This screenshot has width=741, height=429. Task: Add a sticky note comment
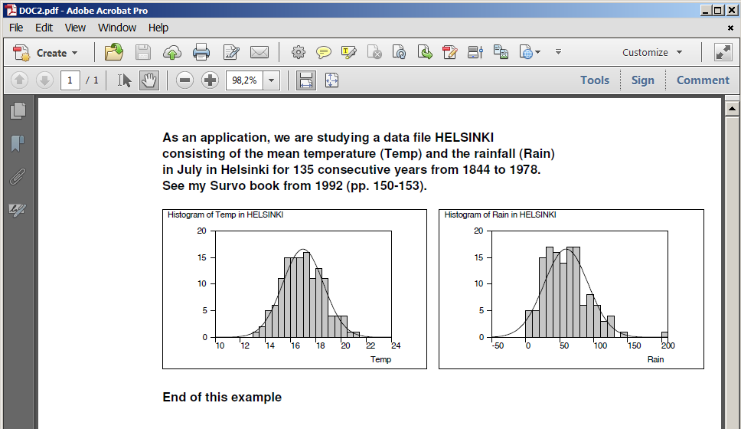(324, 52)
